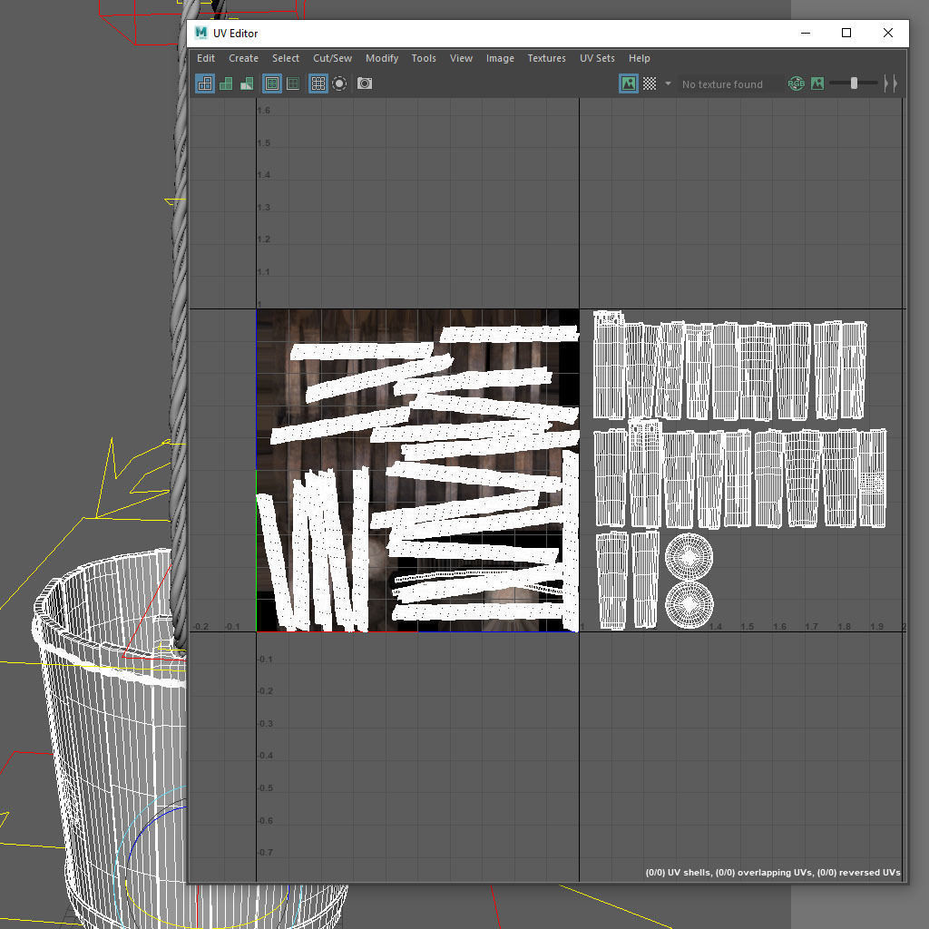Enable Wireframe display in UV Editor toolbar
Viewport: 929px width, 929px height.
(x=204, y=83)
